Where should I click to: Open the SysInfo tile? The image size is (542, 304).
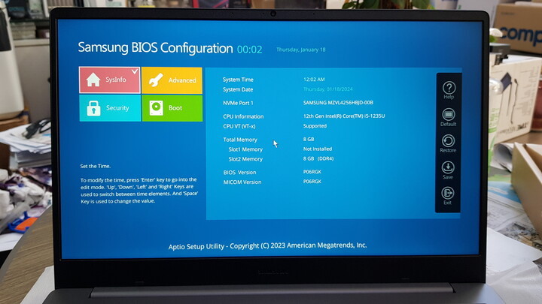110,80
